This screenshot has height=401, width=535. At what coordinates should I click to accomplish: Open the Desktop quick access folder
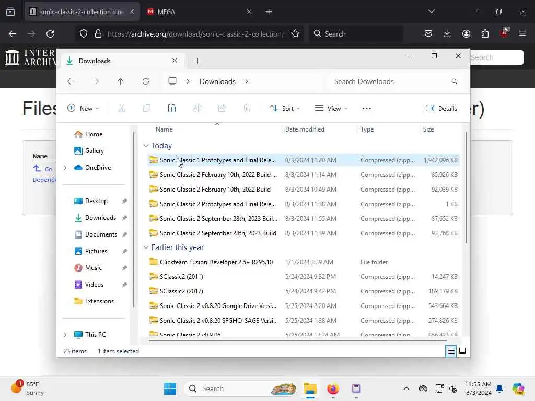(x=91, y=201)
